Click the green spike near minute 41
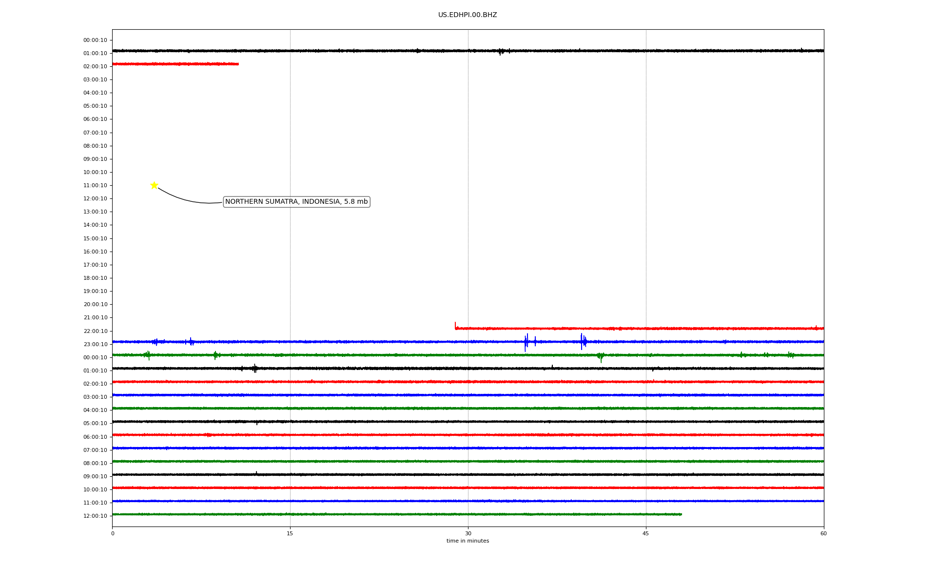936x585 pixels. [601, 357]
